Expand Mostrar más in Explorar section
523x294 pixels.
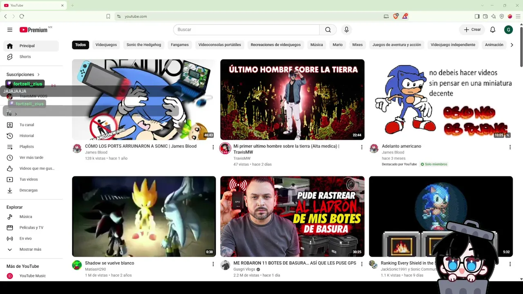[31, 249]
